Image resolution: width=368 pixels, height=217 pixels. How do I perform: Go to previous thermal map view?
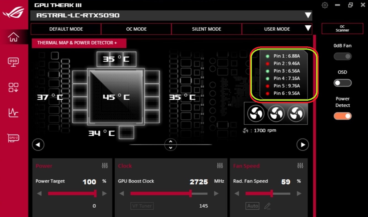point(38,144)
